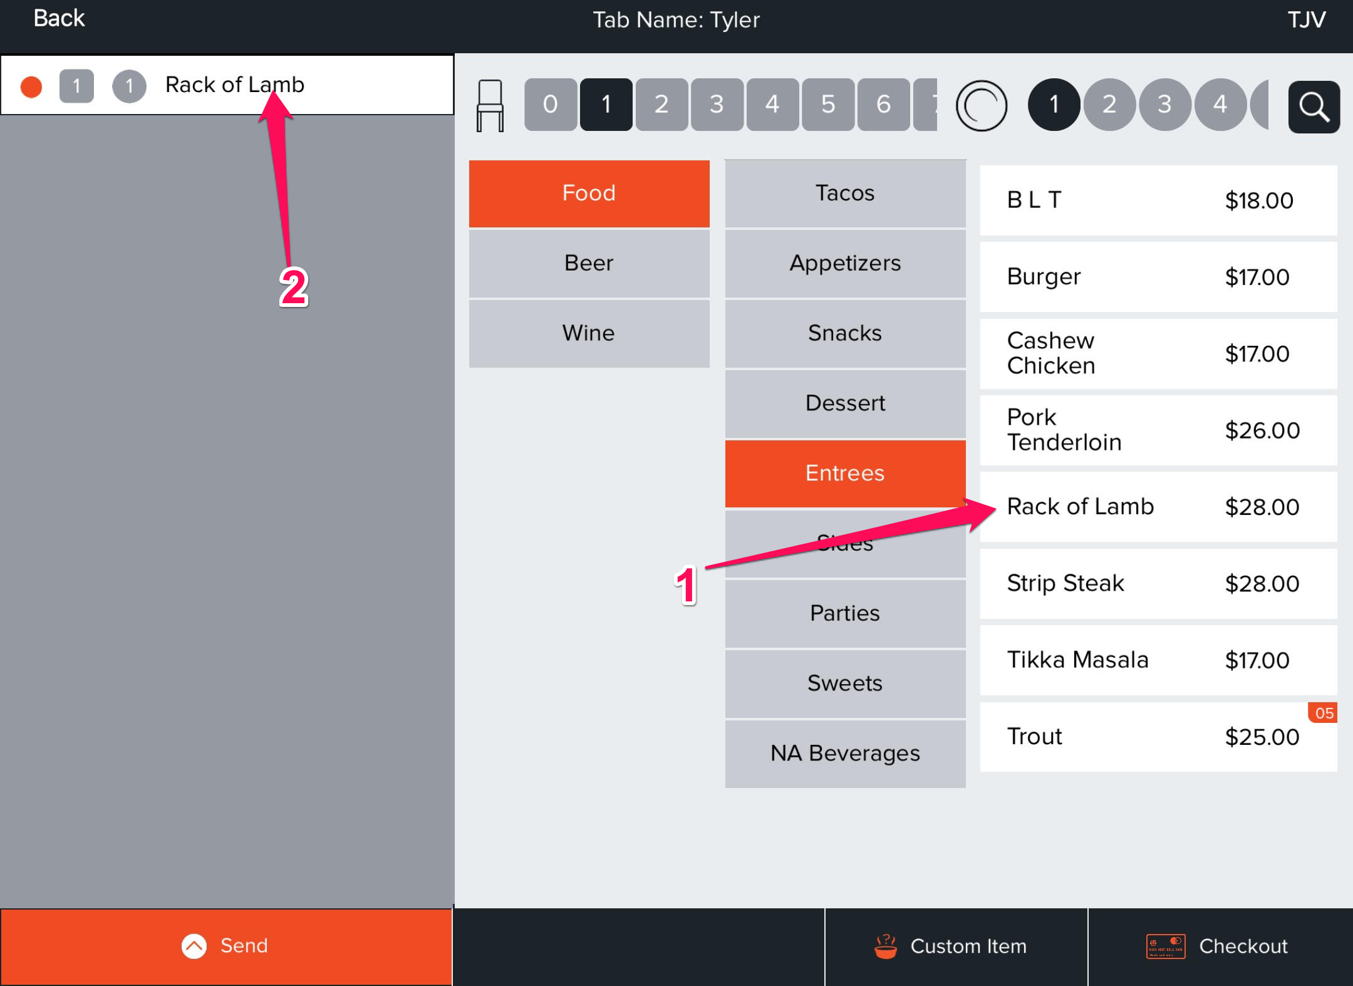
Task: Switch to the Wine category
Action: pos(589,333)
